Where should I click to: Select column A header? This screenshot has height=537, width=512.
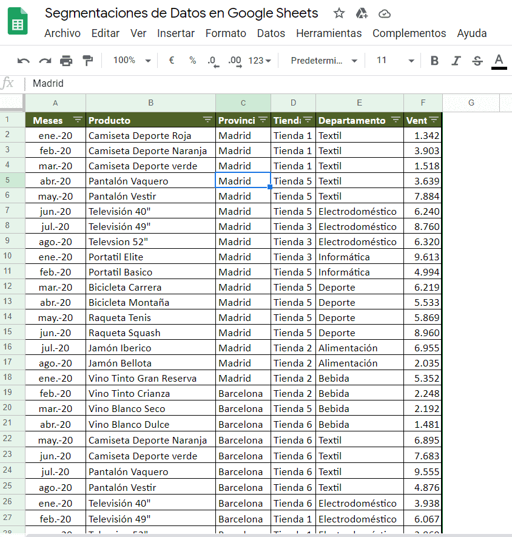[x=55, y=103]
